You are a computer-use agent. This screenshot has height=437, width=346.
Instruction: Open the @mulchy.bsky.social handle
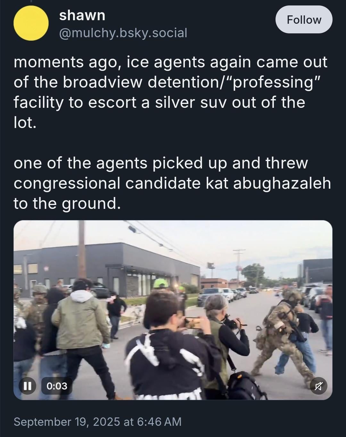(x=123, y=33)
